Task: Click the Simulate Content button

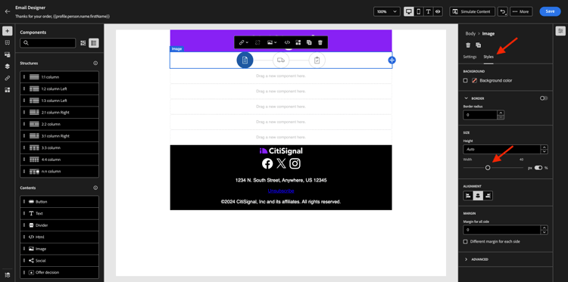Action: coord(472,11)
